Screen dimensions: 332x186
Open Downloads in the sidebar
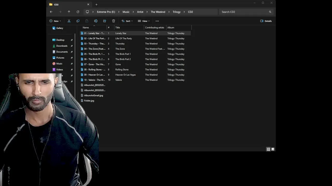click(60, 46)
